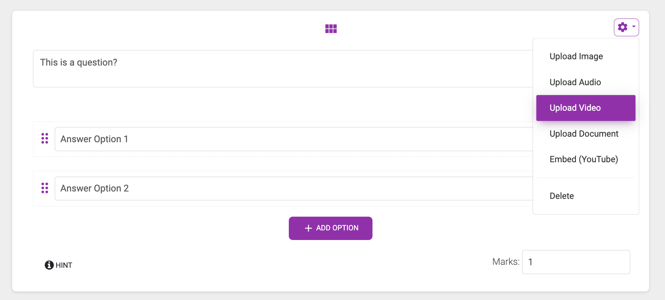Focus the Marks number field
Screen dimensions: 665x300
tap(576, 262)
